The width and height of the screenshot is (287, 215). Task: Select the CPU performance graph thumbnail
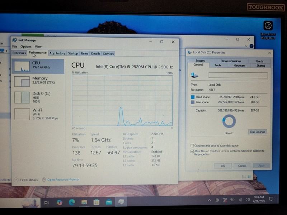click(x=22, y=66)
